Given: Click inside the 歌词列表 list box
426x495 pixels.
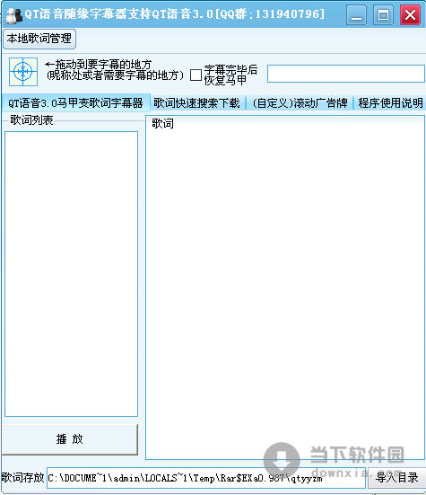Looking at the screenshot, I should point(71,274).
